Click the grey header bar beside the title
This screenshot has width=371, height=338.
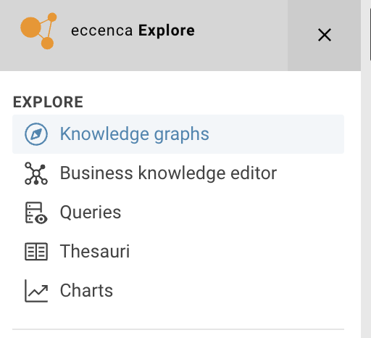[x=241, y=35]
